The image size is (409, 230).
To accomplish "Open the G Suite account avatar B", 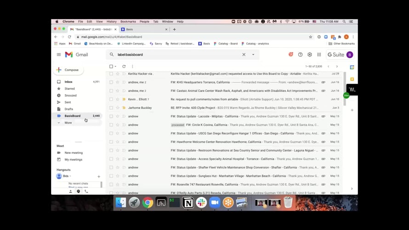I will (x=350, y=55).
